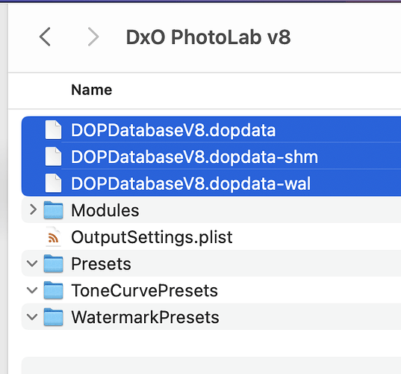401x374 pixels.
Task: Expand the Modules folder disclosure arrow
Action: 33,209
